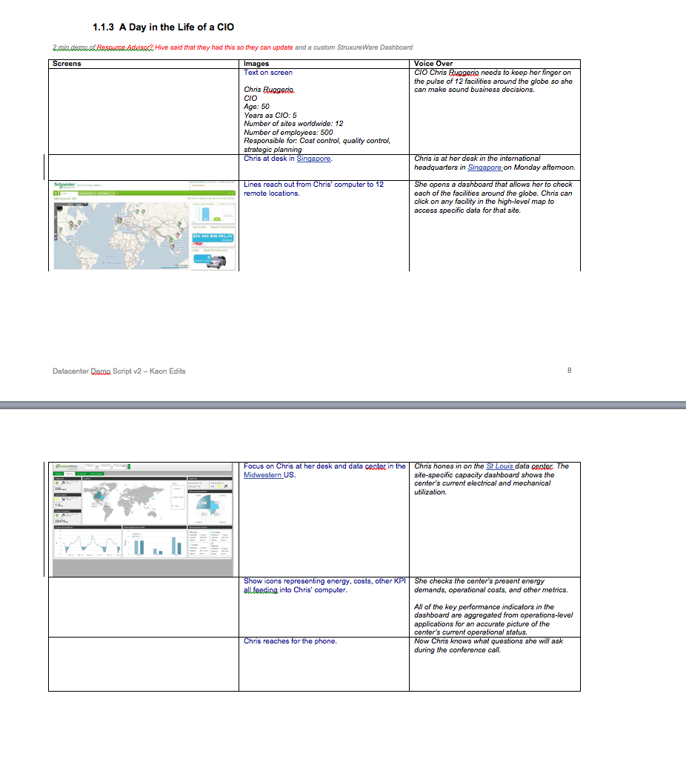Click the 'Chris reaches for the phone' cell

click(290, 641)
